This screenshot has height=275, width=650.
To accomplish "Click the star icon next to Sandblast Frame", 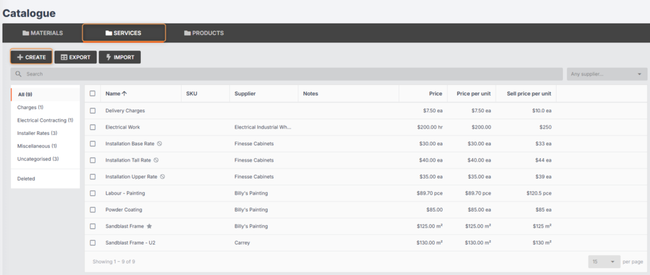I will (149, 226).
